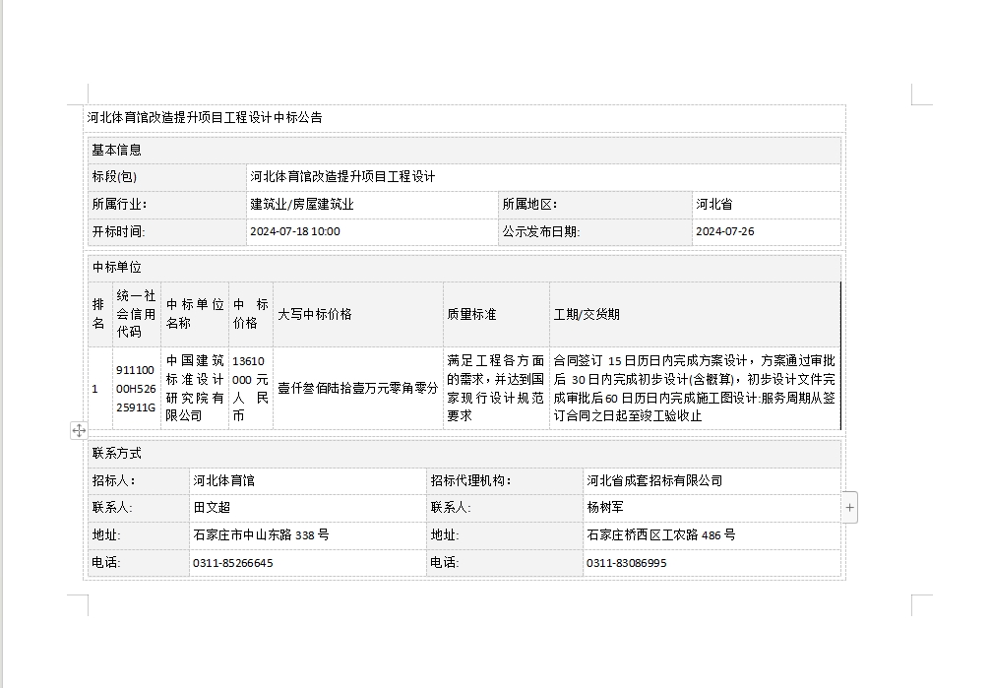Click the winning bidder 中国建筑标准设计研究院有限公司 cell
Screen dimensions: 990x688
click(x=194, y=388)
